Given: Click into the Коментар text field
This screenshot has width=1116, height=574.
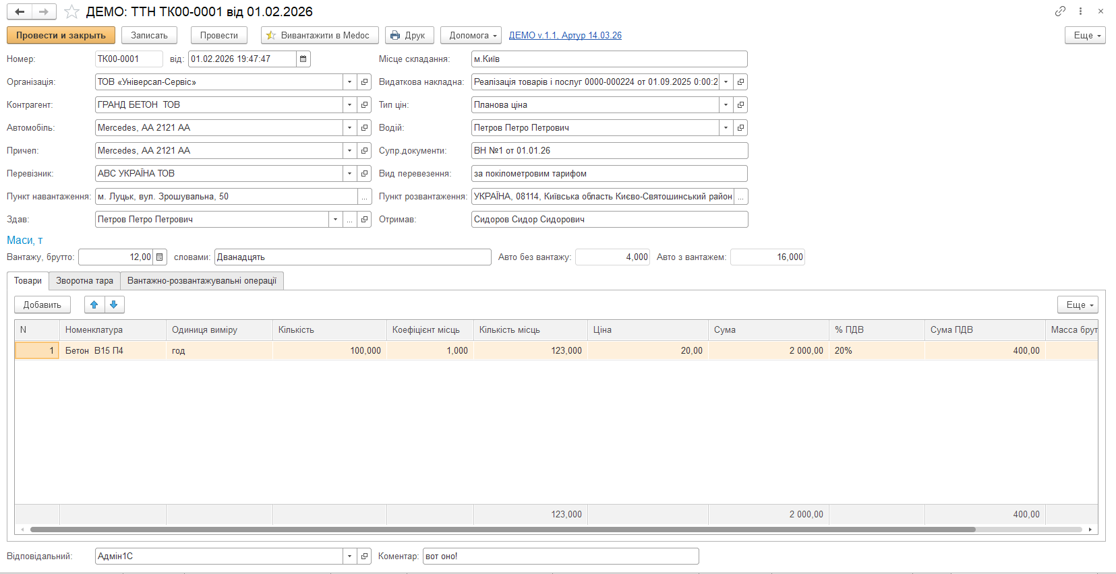Looking at the screenshot, I should (560, 556).
